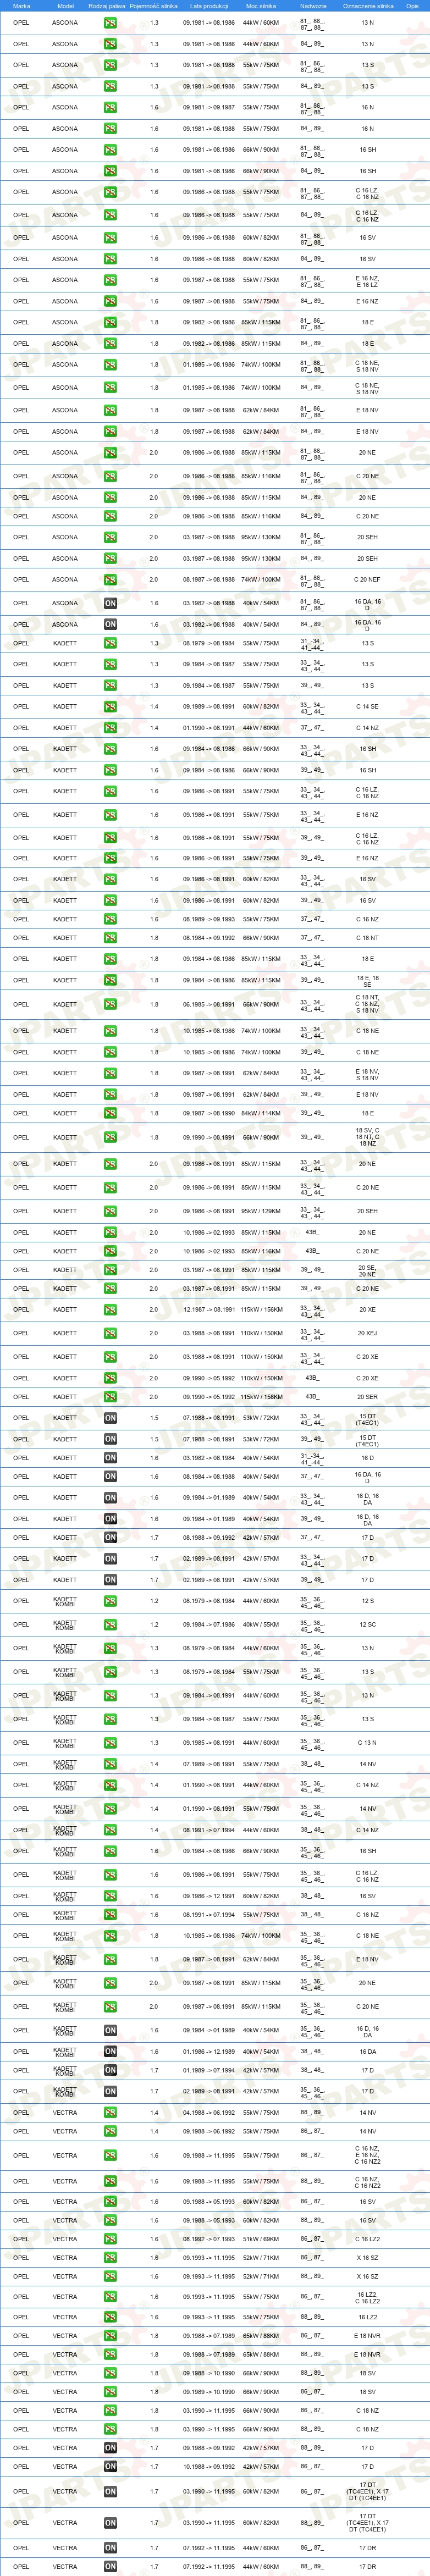Click the Moc silnika column header

261,6
